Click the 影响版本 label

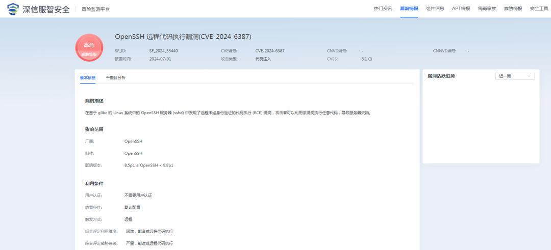click(93, 165)
